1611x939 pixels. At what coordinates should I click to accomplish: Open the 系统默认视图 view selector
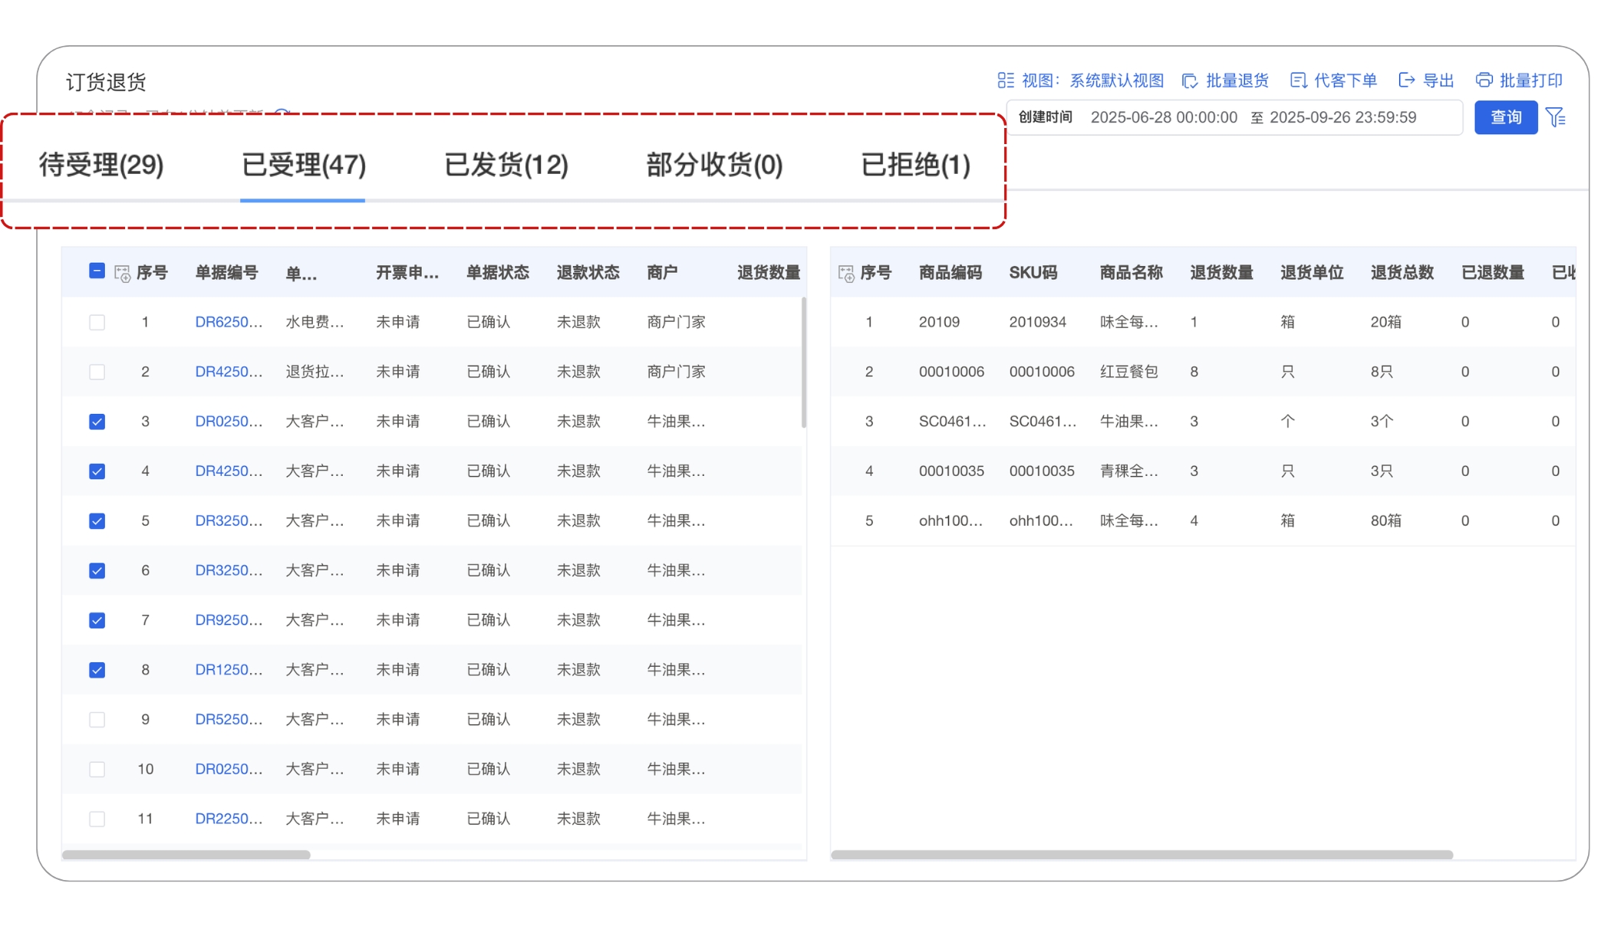pyautogui.click(x=1116, y=80)
